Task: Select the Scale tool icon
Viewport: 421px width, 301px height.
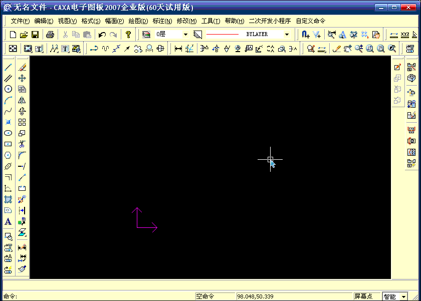Action: click(x=22, y=133)
